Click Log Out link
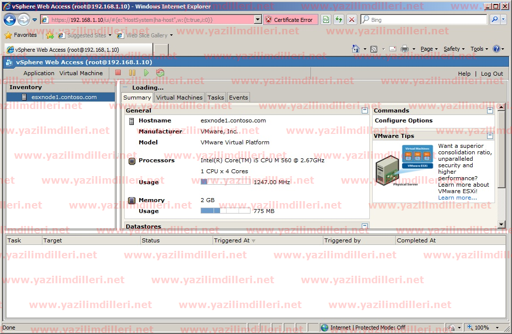 pos(492,74)
